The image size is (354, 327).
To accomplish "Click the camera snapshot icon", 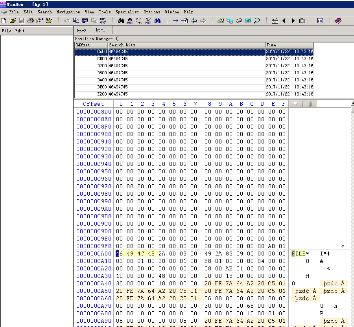I will [302, 21].
